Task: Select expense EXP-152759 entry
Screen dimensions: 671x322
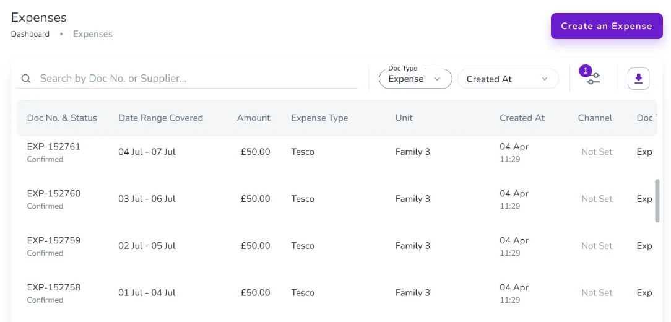Action: click(x=54, y=241)
